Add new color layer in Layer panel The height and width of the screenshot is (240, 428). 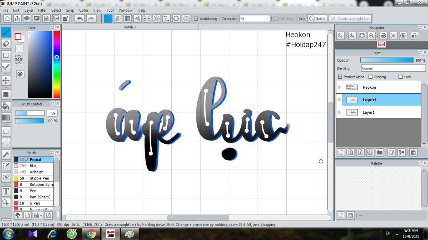(x=341, y=152)
